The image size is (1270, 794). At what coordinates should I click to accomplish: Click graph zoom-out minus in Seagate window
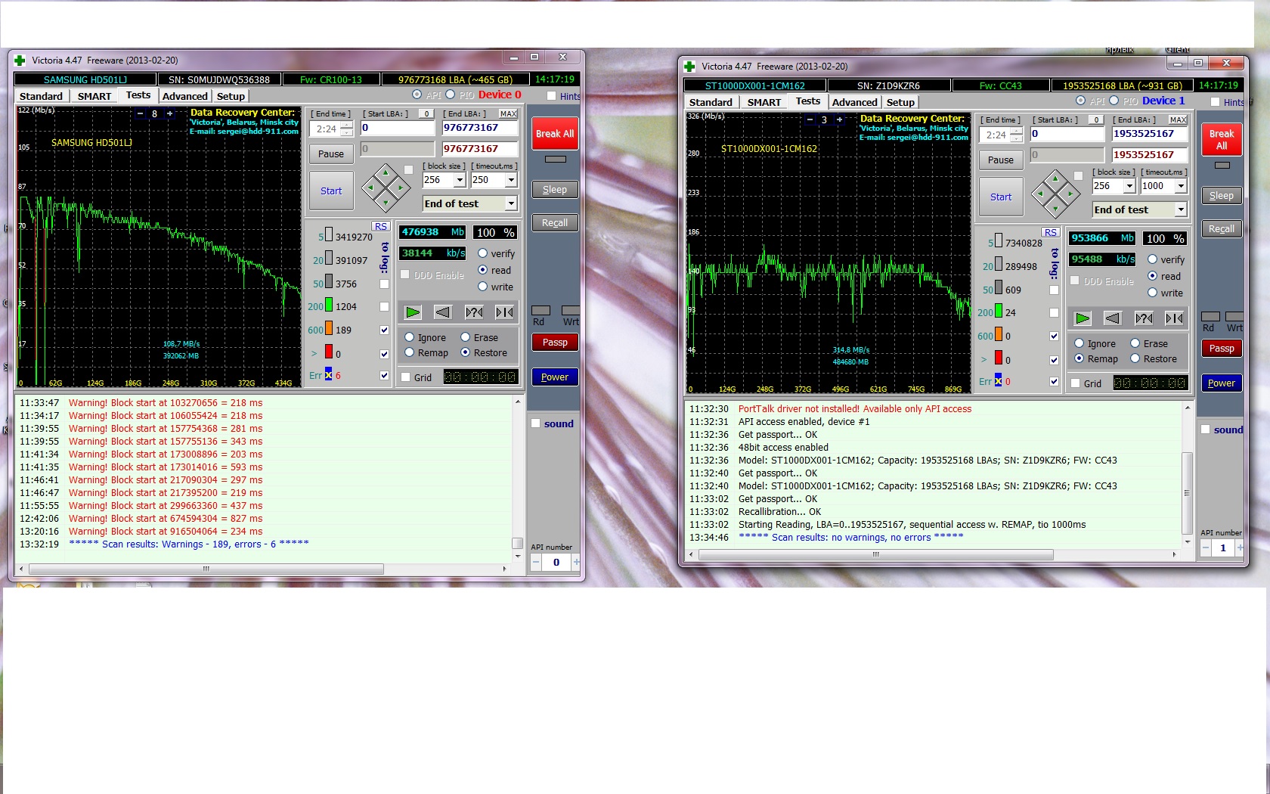tap(810, 119)
